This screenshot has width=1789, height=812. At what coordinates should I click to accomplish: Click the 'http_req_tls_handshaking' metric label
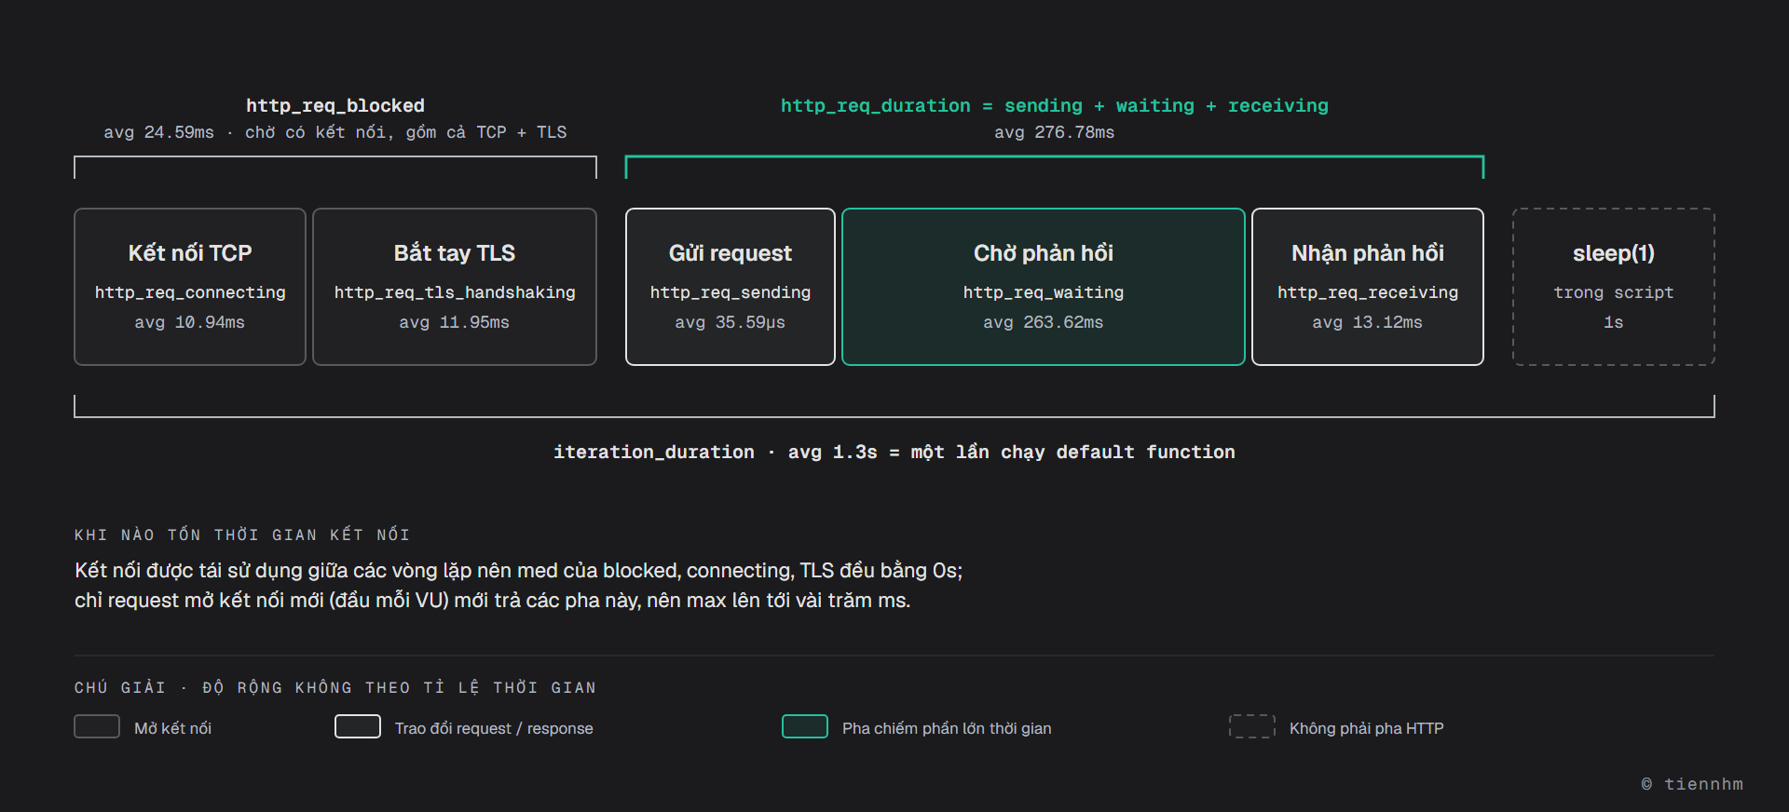455,292
